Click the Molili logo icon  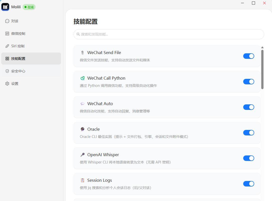(5, 7)
